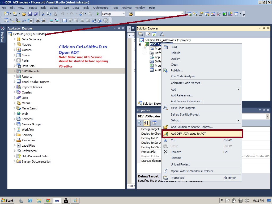This screenshot has width=272, height=204.
Task: Click the Extension Manager icon in the toolbar
Action: 230,14
